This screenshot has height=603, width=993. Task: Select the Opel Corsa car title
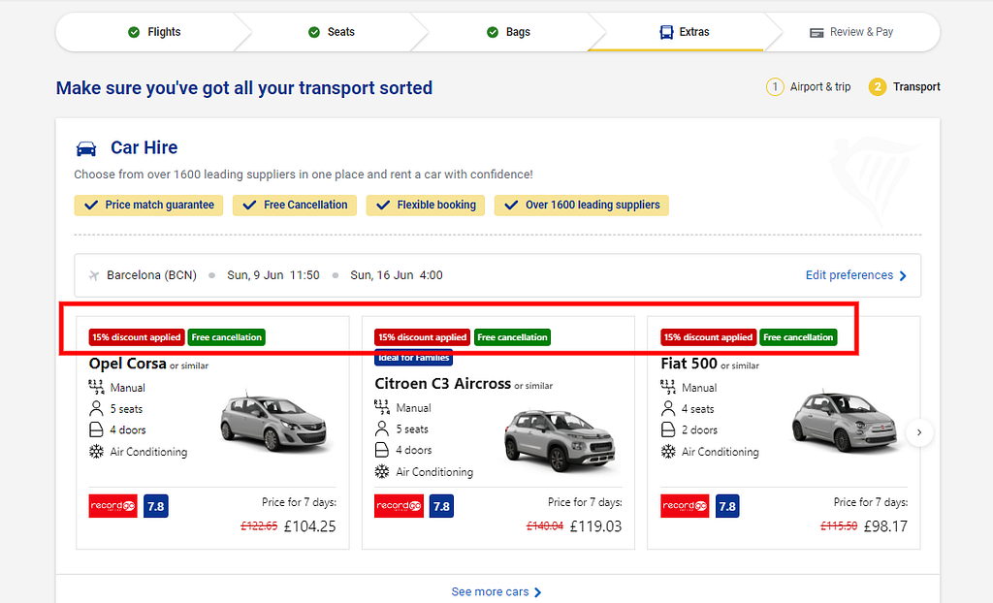(x=127, y=364)
